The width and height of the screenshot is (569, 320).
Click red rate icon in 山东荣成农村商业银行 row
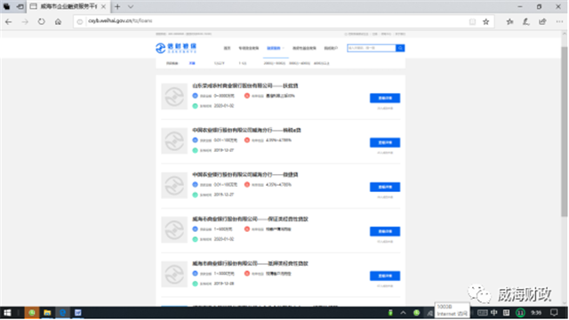click(x=247, y=96)
